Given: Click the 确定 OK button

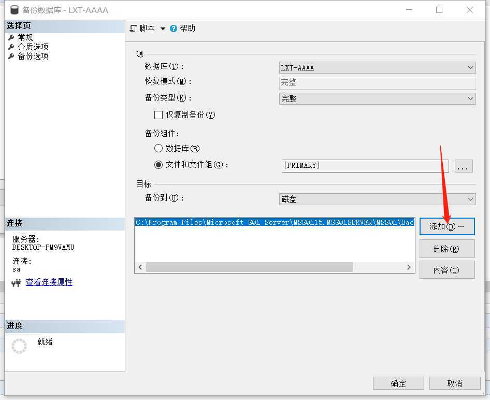Looking at the screenshot, I should pos(398,383).
